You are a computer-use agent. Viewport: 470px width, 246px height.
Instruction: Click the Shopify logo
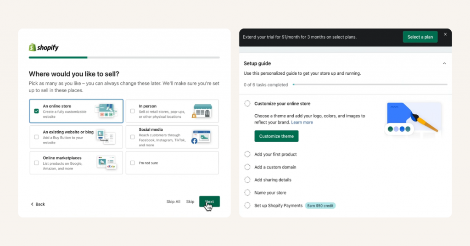coord(44,47)
